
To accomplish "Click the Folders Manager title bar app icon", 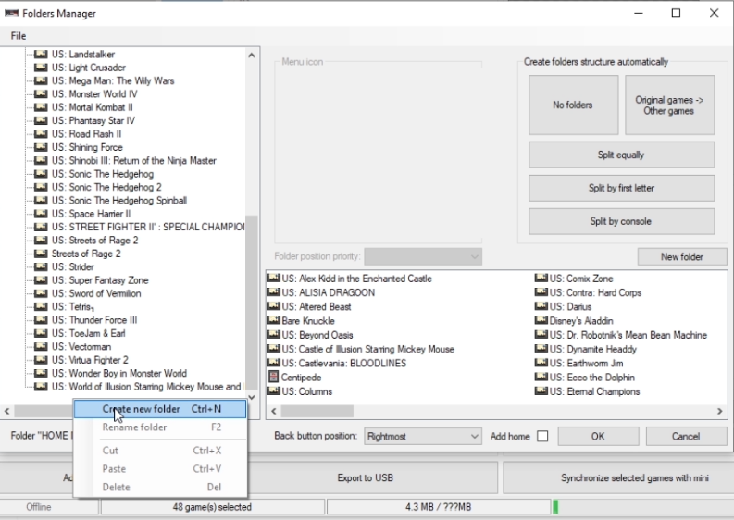I will click(11, 13).
